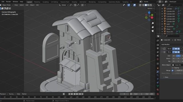Collapse the Mirror modifier panel

point(162,52)
